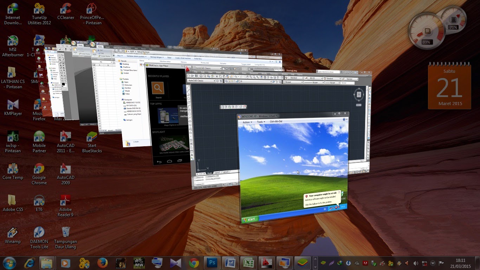Tap the Android Home button in BlueStacks
The height and width of the screenshot is (270, 480).
coord(169,161)
